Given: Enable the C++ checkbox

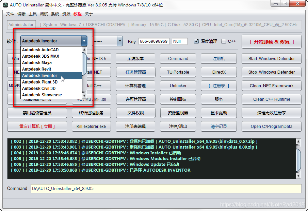Looking at the screenshot, I should click(x=224, y=41).
